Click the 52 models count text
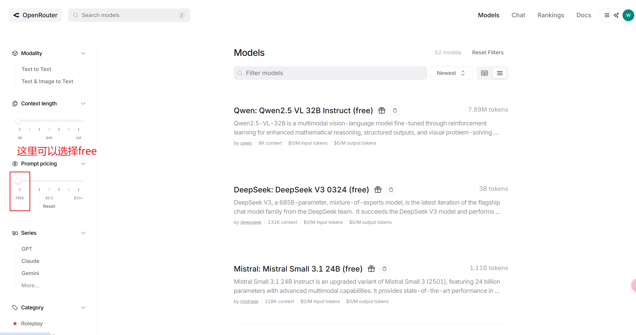The image size is (636, 335). (x=448, y=53)
